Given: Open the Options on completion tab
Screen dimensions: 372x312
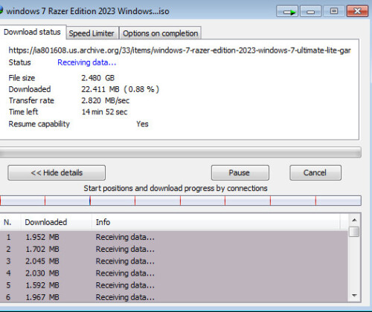Looking at the screenshot, I should tap(161, 33).
